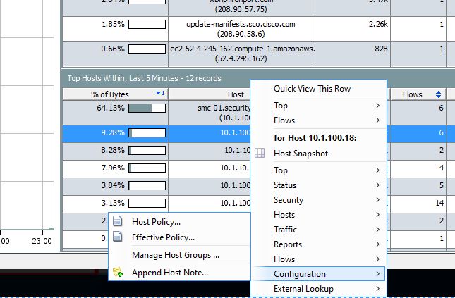Click the Append Host Note icon
Viewport: 455px width, 298px height.
point(118,272)
